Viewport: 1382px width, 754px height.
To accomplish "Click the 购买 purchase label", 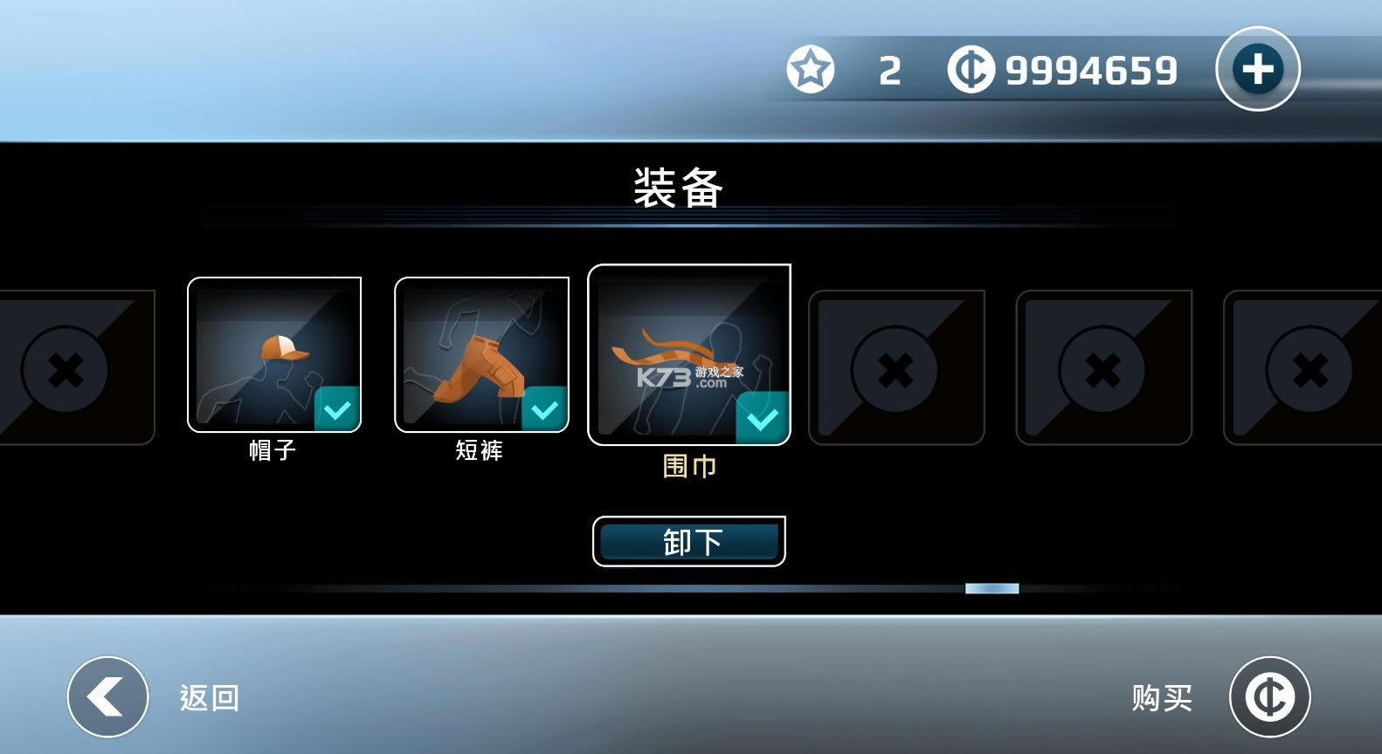I will tap(1162, 698).
